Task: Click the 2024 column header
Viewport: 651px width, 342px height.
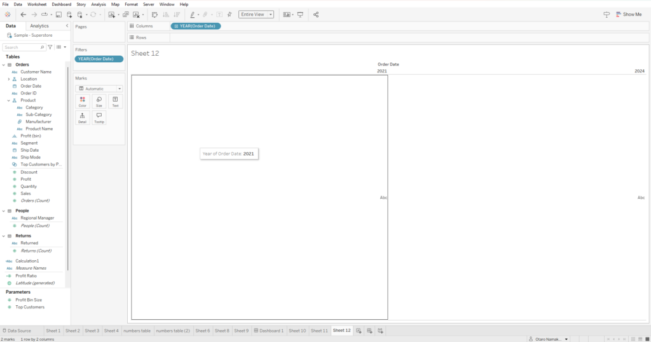Action: point(640,71)
